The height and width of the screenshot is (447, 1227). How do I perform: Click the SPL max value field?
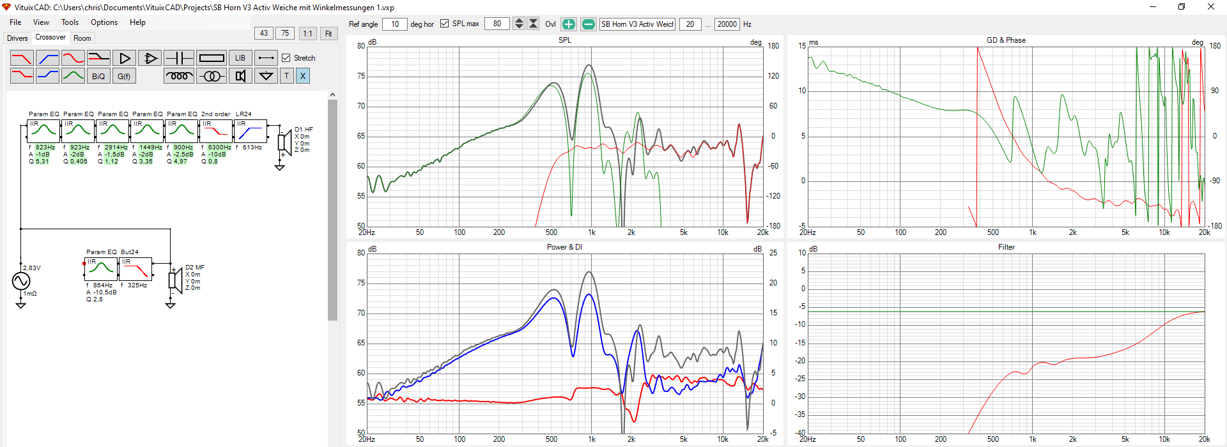tap(497, 24)
